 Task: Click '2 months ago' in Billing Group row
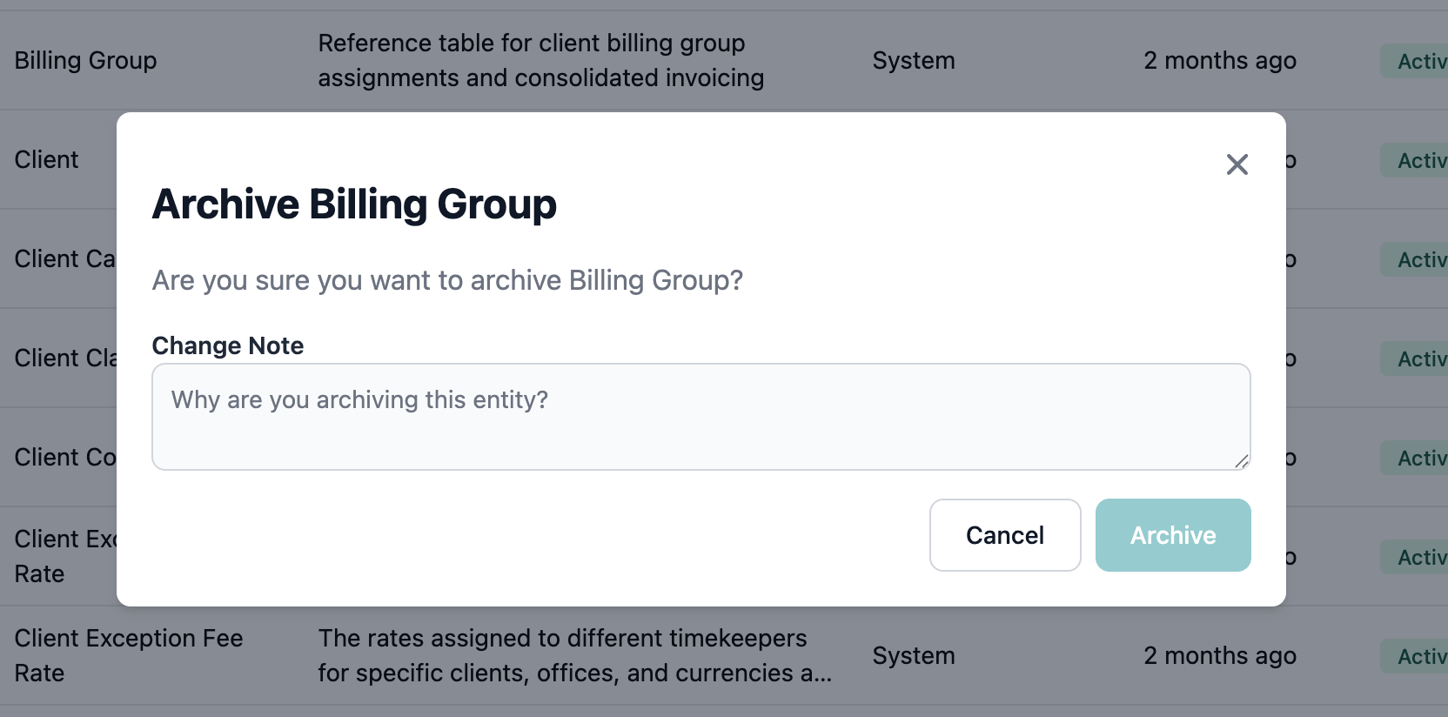tap(1220, 60)
